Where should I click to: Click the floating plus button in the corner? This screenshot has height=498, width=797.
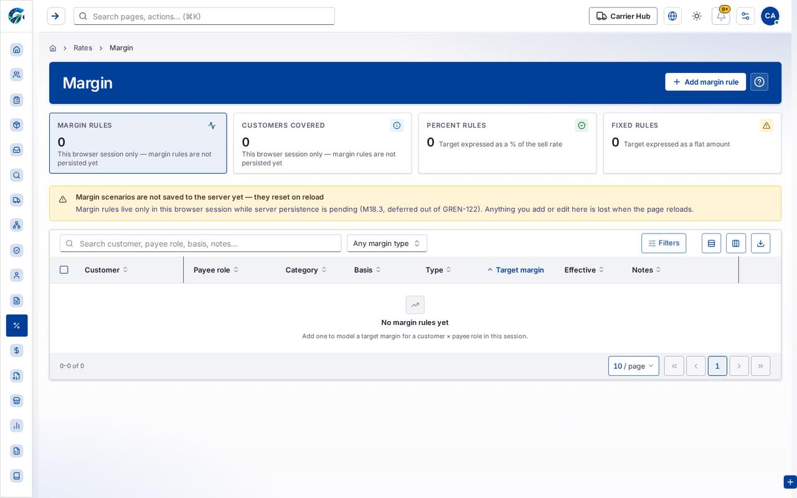[x=790, y=482]
